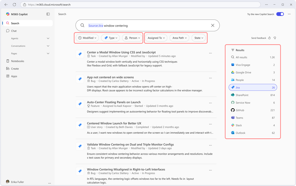Open result Validate Window Centering on Dual and Triple Monitor Configs
The width and height of the screenshot is (296, 186).
(130, 144)
